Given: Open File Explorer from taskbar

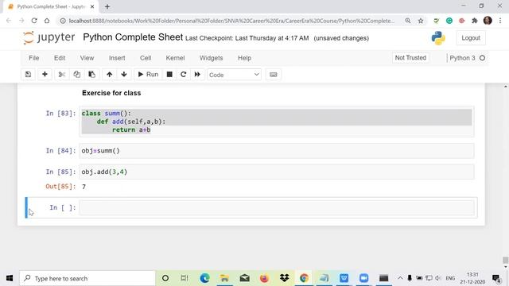Looking at the screenshot, I should tap(224, 278).
